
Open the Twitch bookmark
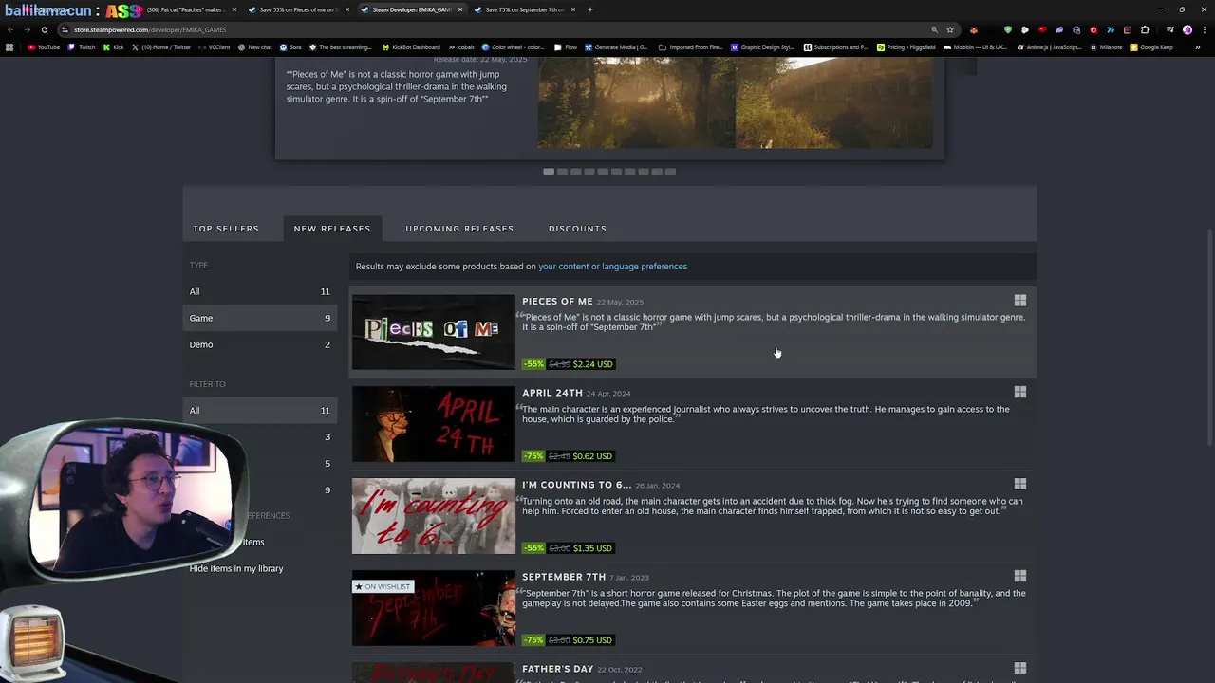pyautogui.click(x=82, y=47)
